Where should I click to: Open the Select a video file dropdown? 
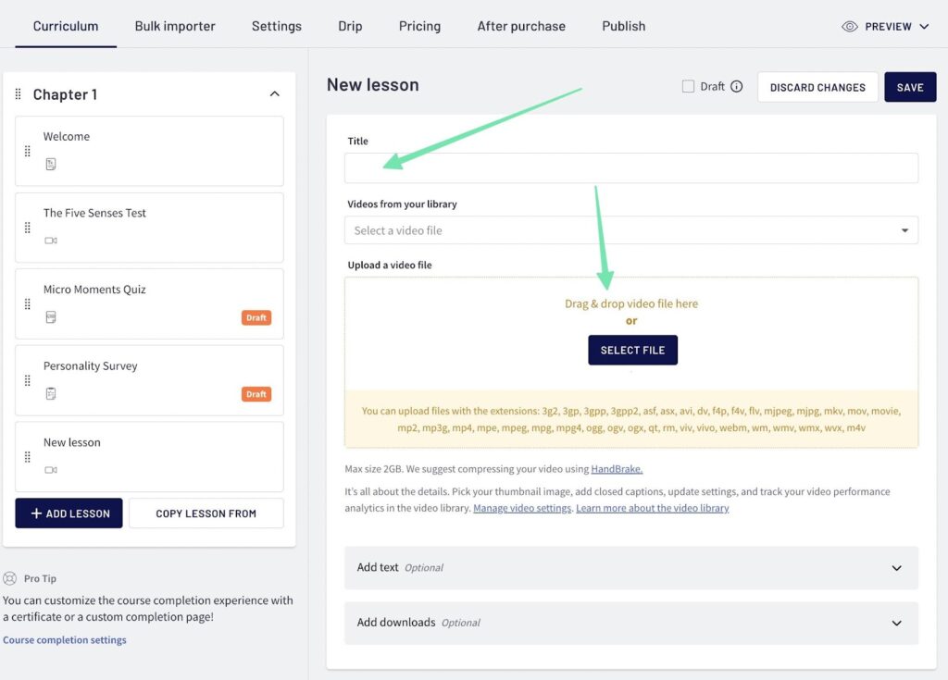tap(631, 230)
